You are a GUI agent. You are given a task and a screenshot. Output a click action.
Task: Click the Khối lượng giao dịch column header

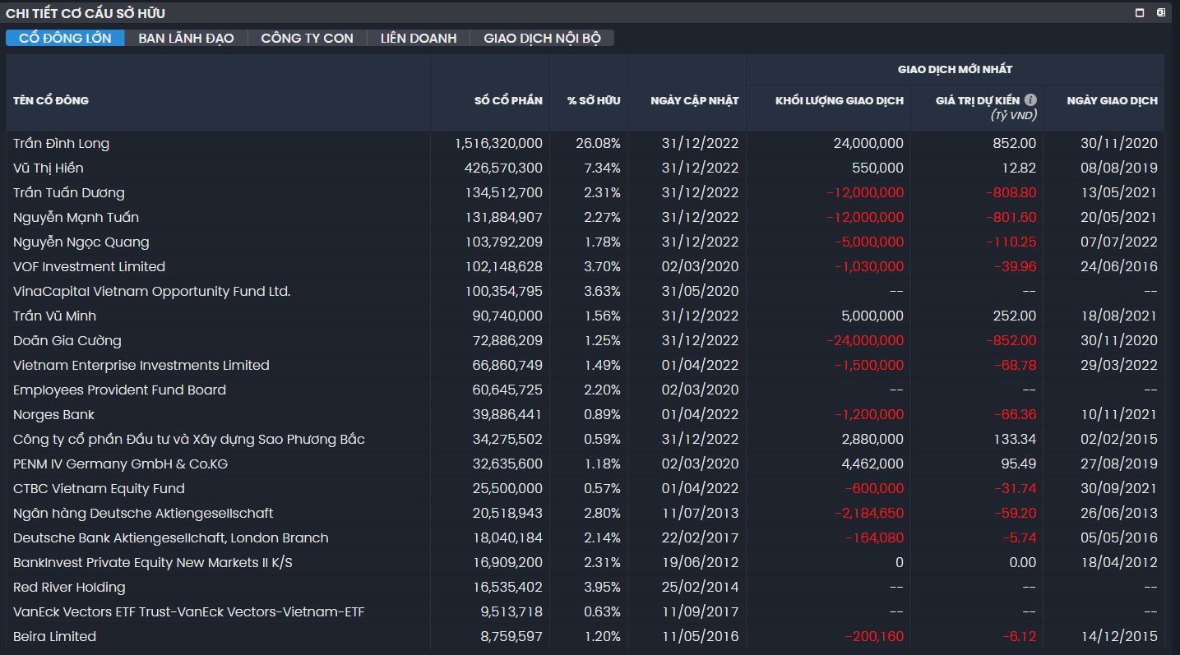click(839, 100)
